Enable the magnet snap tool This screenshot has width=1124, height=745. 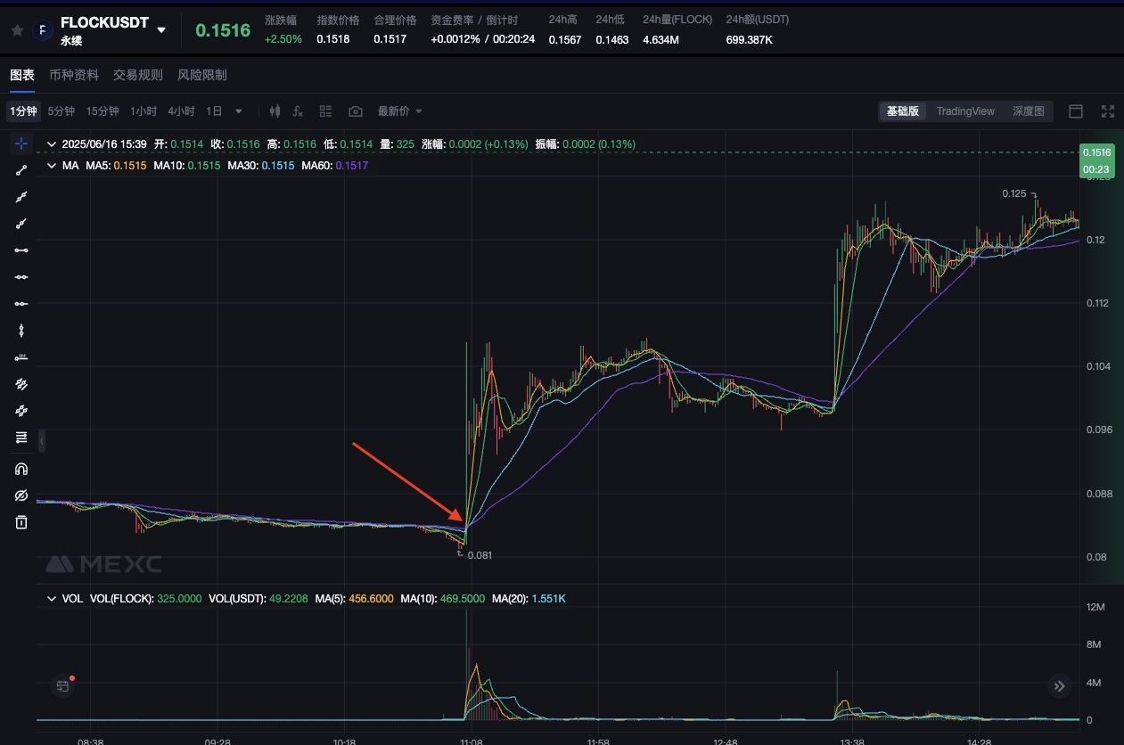[21, 469]
